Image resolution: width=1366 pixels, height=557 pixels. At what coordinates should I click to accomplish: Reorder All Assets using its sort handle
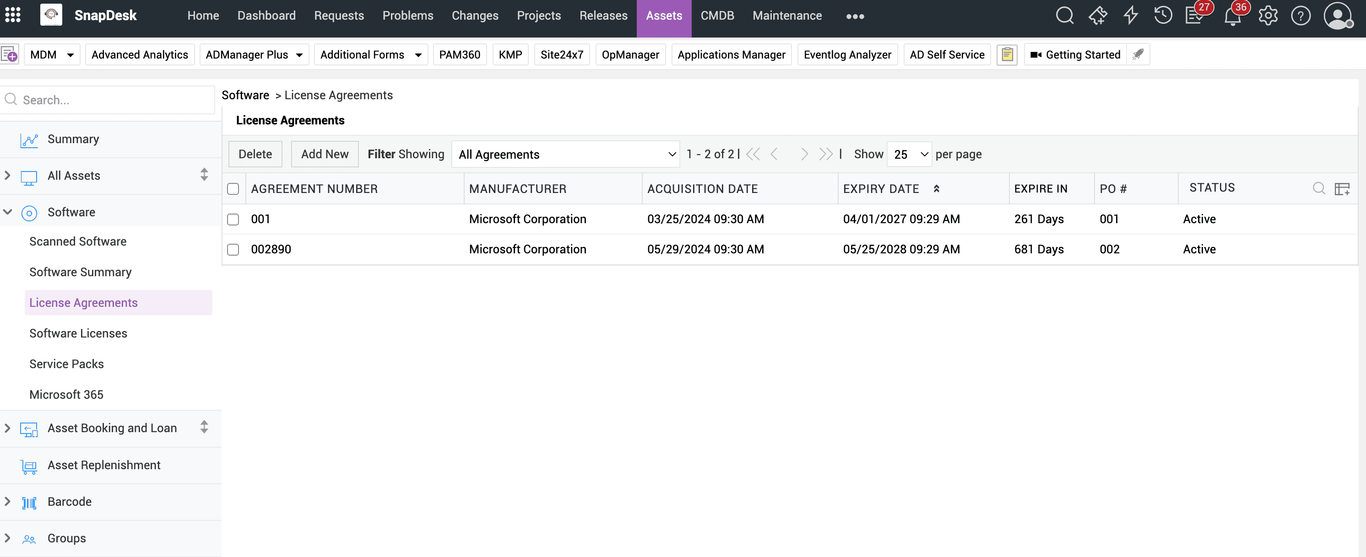point(204,174)
